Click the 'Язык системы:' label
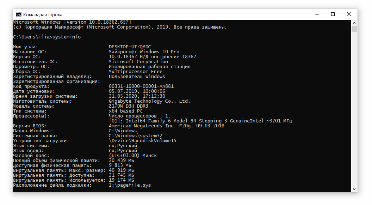The width and height of the screenshot is (372, 205). 31,146
